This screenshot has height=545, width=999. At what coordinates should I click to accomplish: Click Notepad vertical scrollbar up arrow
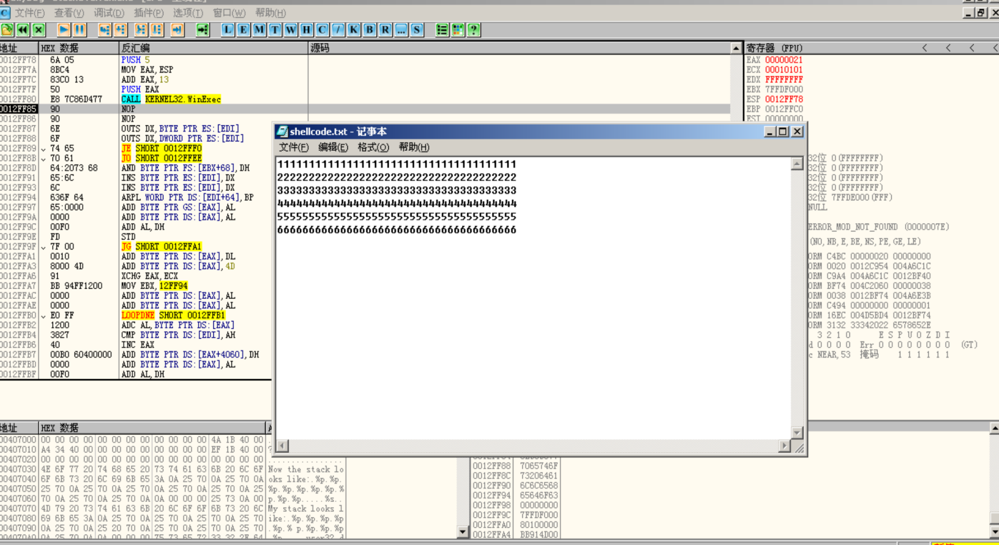pyautogui.click(x=797, y=164)
